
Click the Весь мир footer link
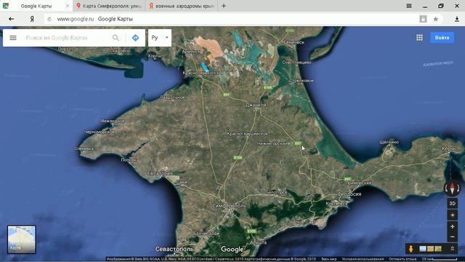pos(329,259)
